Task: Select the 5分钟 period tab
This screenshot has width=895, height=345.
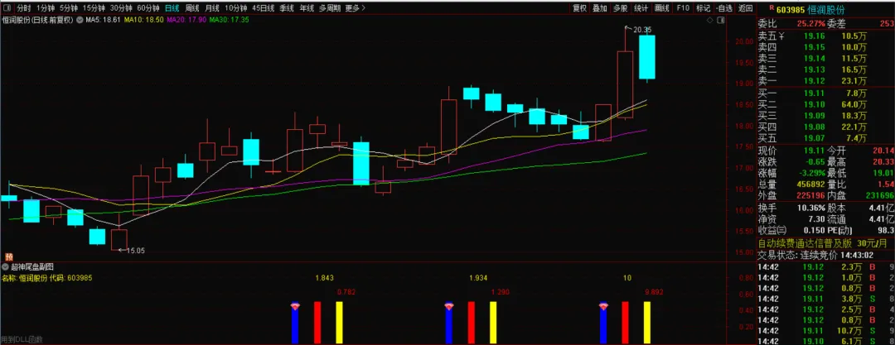Action: pos(69,8)
